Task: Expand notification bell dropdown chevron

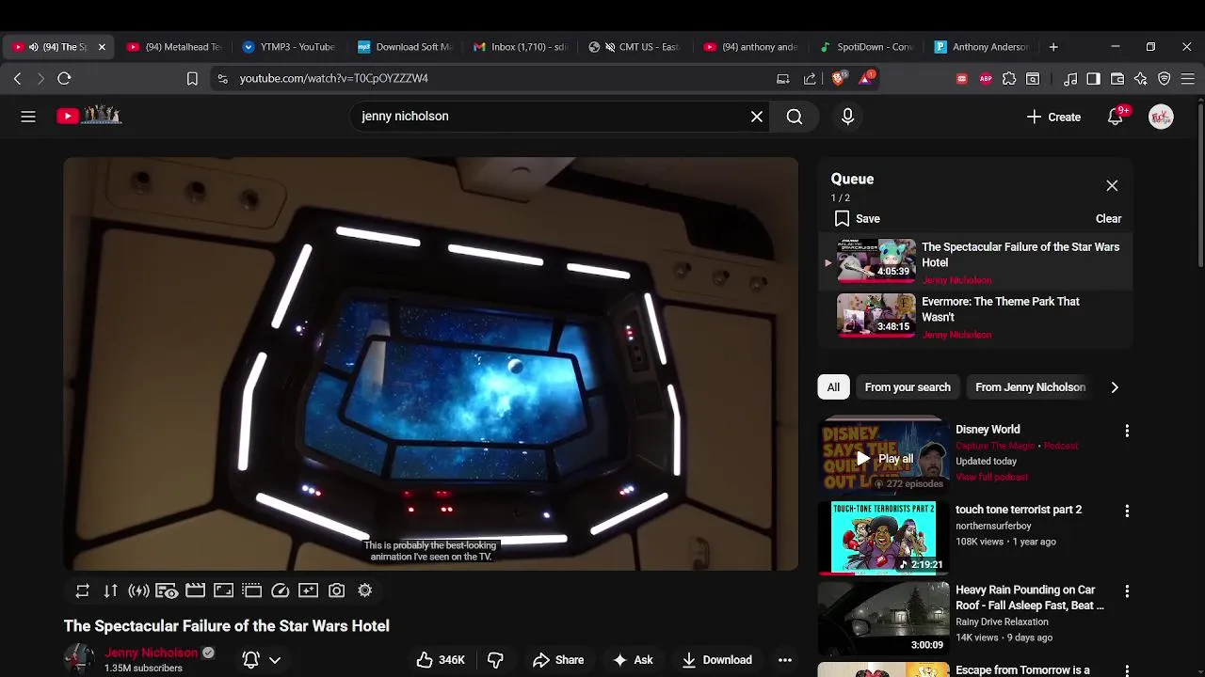Action: tap(275, 660)
